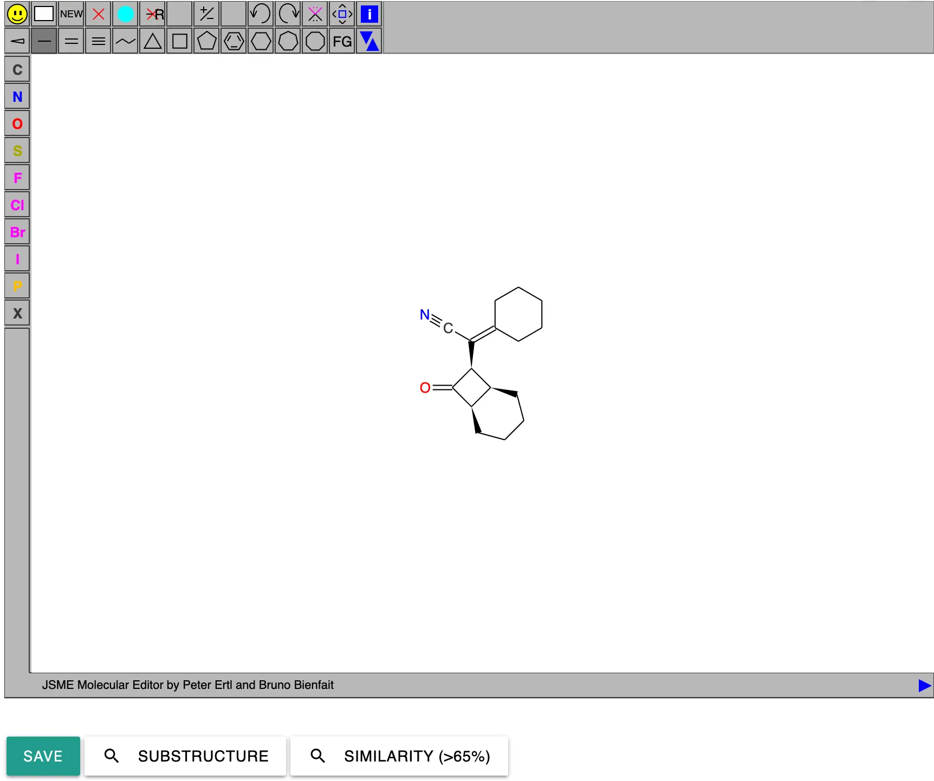The width and height of the screenshot is (934, 781).
Task: Click the SAVE button
Action: click(x=43, y=756)
